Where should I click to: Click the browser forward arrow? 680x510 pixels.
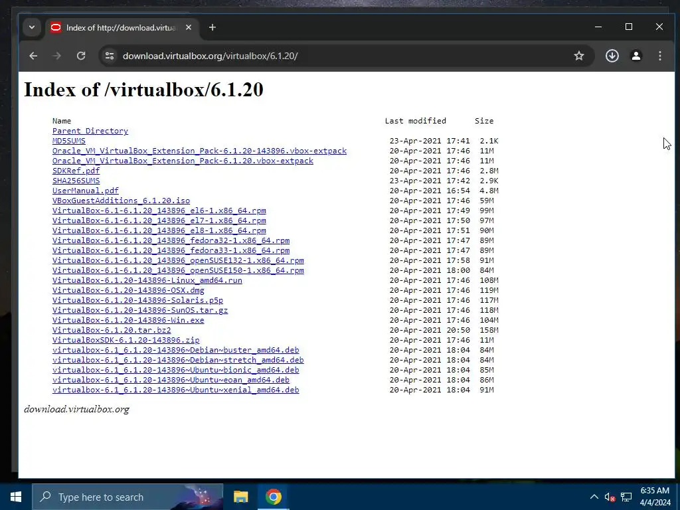[x=57, y=56]
